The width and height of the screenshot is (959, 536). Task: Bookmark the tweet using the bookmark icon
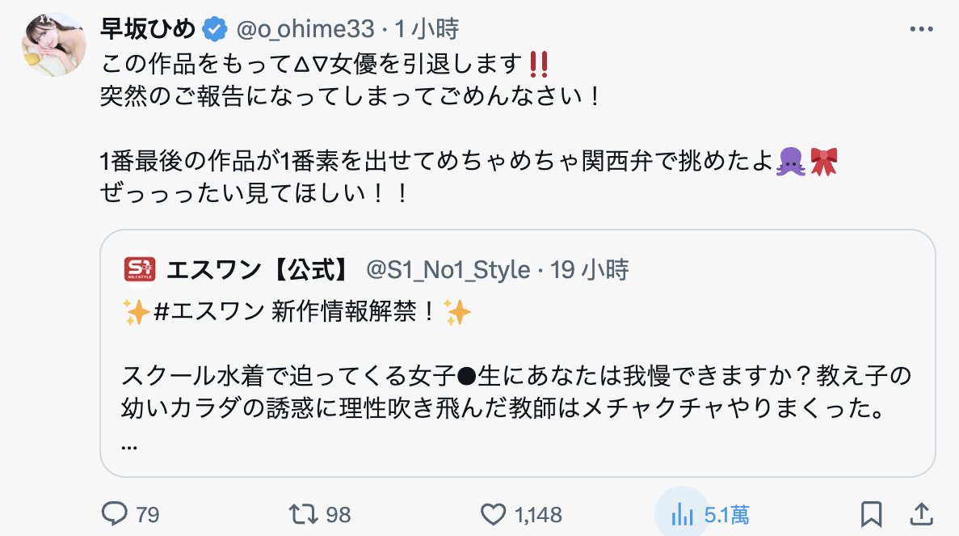pyautogui.click(x=872, y=514)
